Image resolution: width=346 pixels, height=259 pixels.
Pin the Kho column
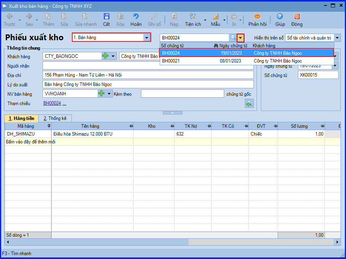172,126
